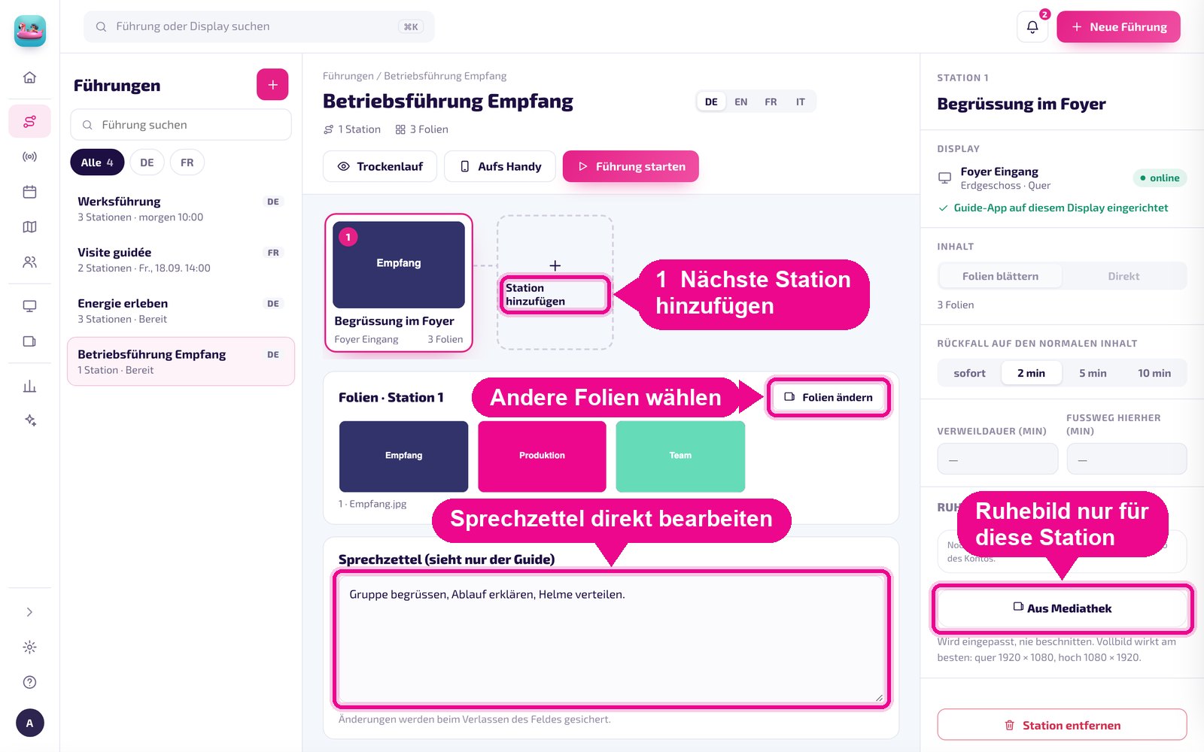Open the map icon in sidebar
Image resolution: width=1204 pixels, height=752 pixels.
(x=29, y=227)
